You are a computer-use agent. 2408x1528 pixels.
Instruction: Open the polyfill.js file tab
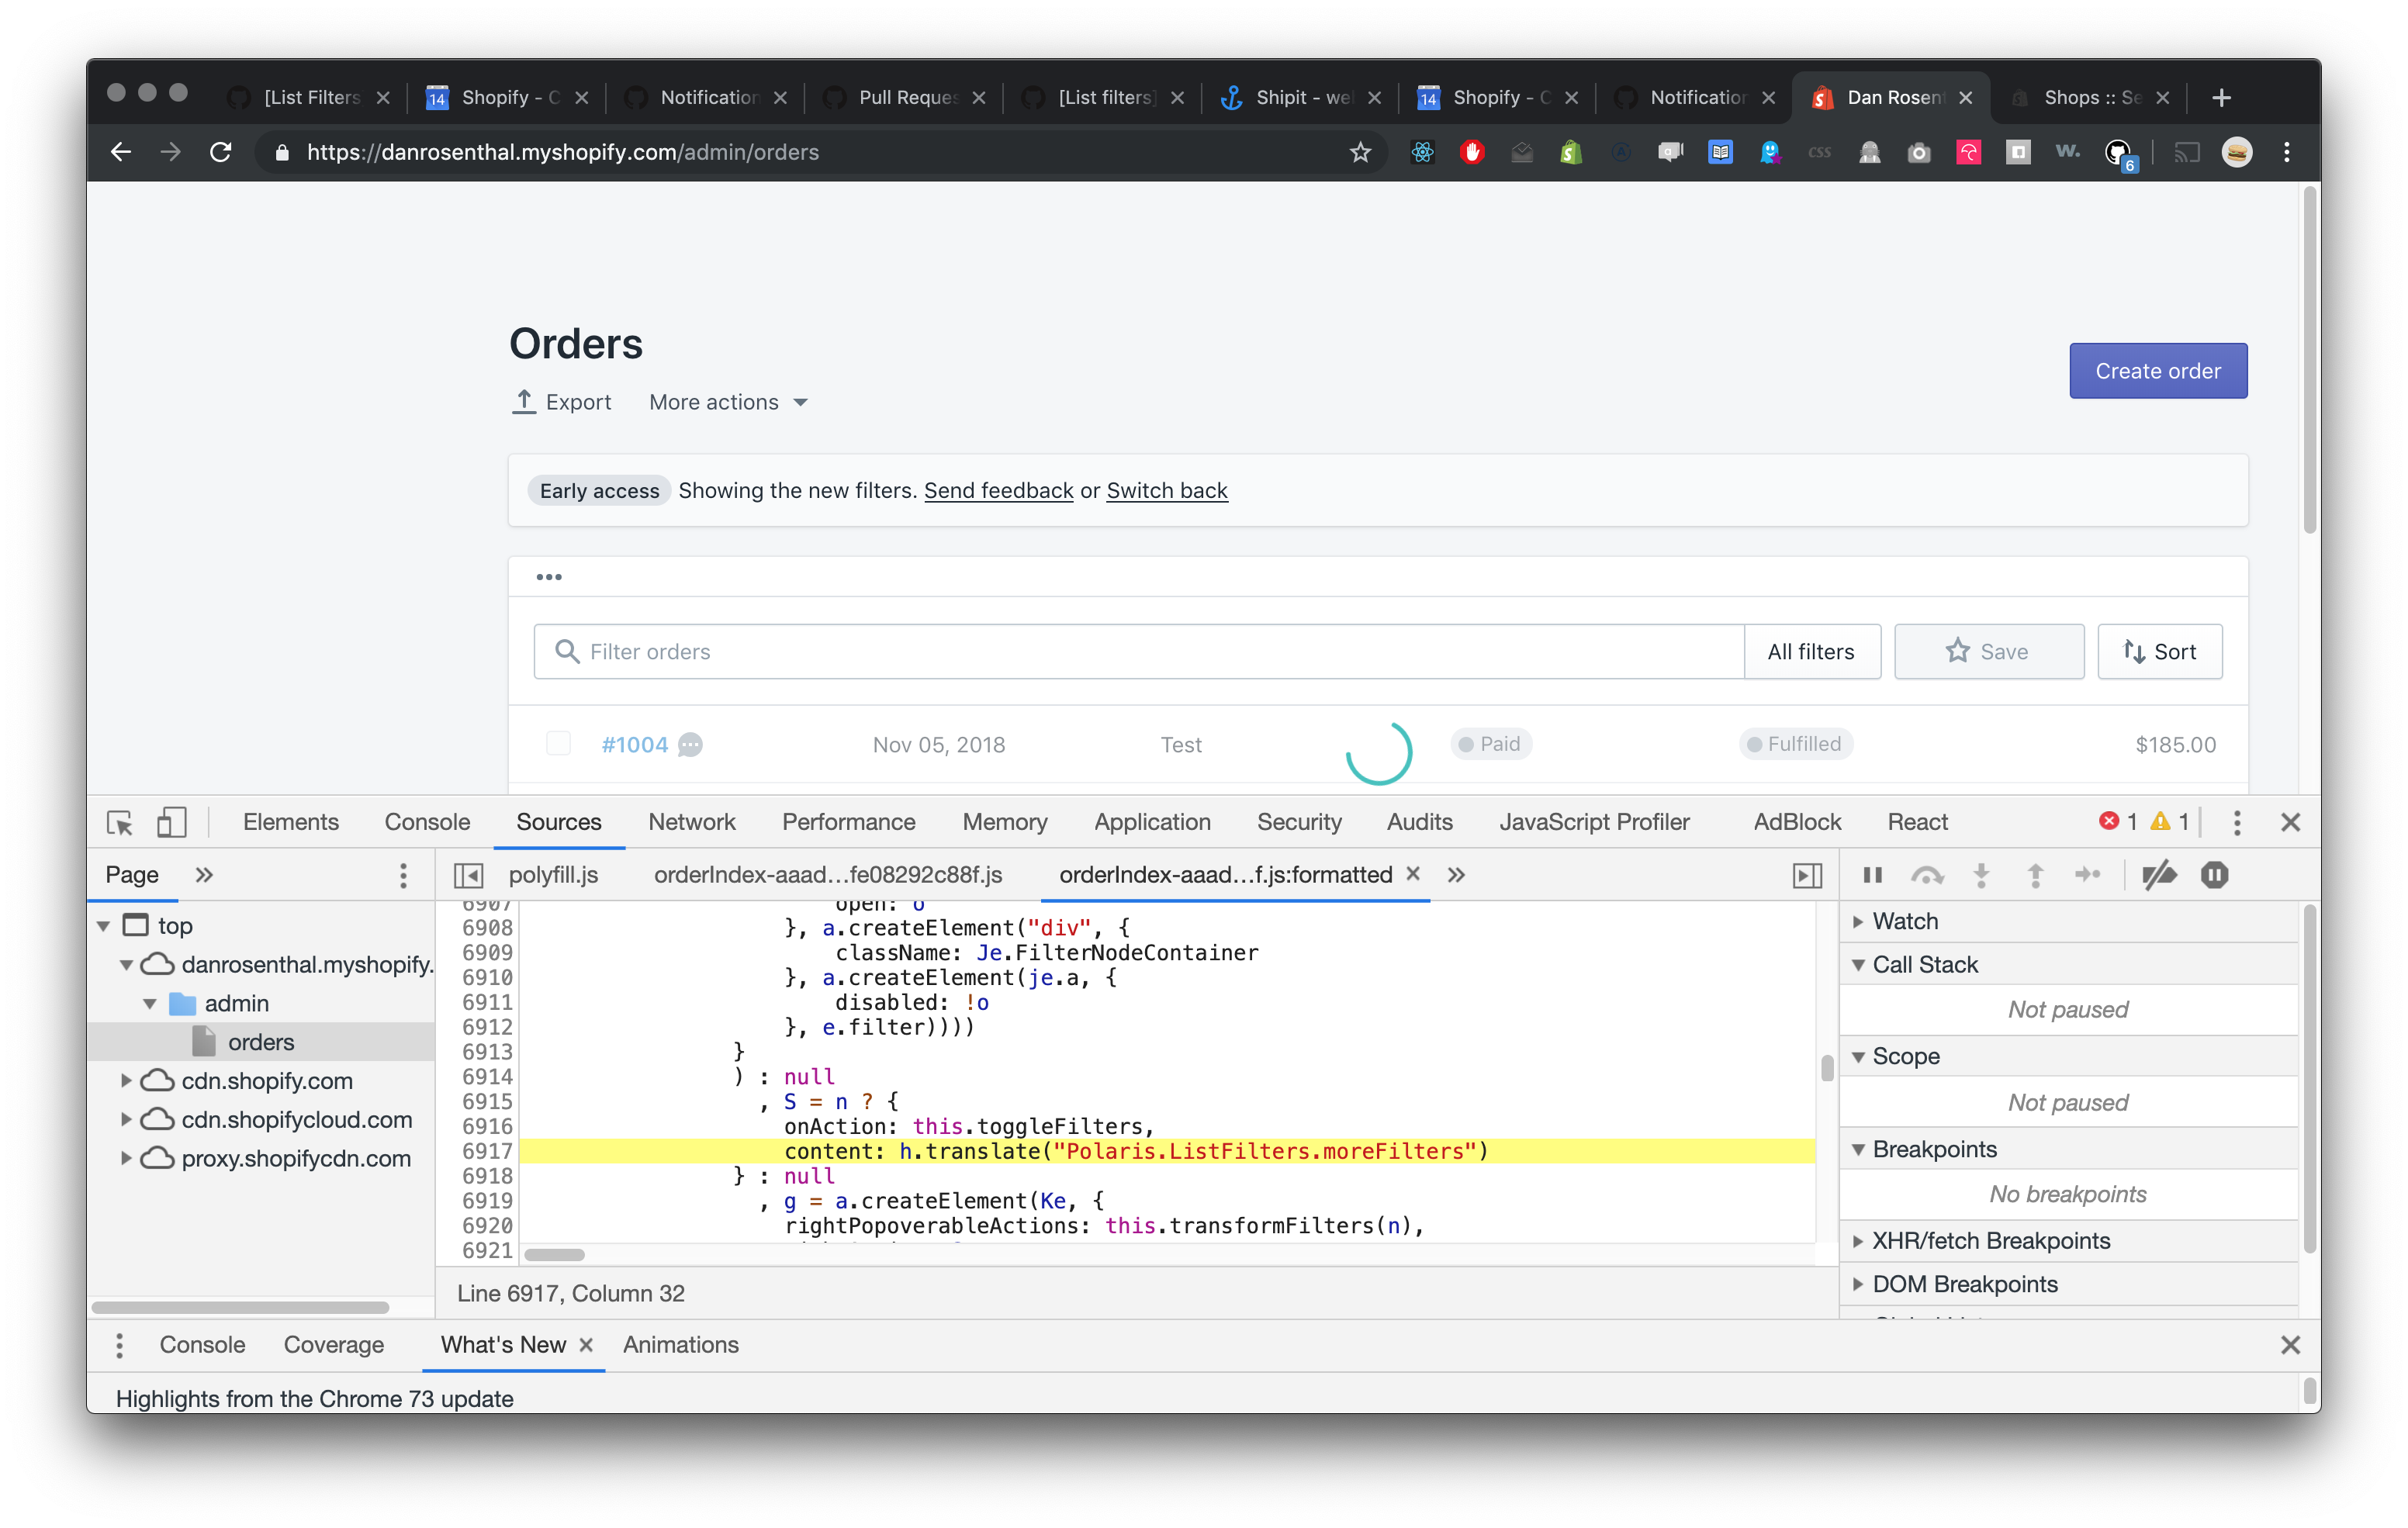553,875
